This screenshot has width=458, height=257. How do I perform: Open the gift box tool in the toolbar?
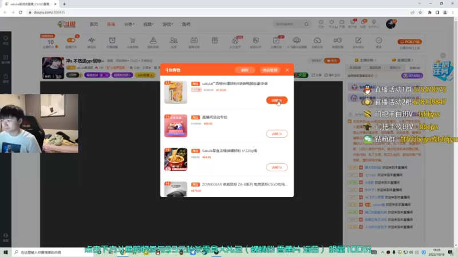click(x=215, y=41)
